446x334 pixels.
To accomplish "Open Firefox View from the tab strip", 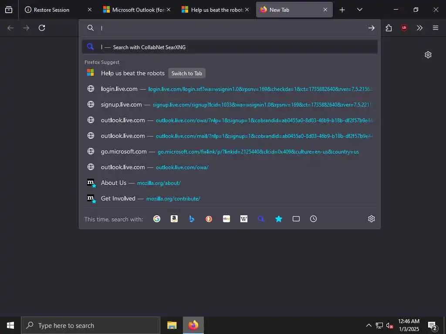I will [x=9, y=10].
